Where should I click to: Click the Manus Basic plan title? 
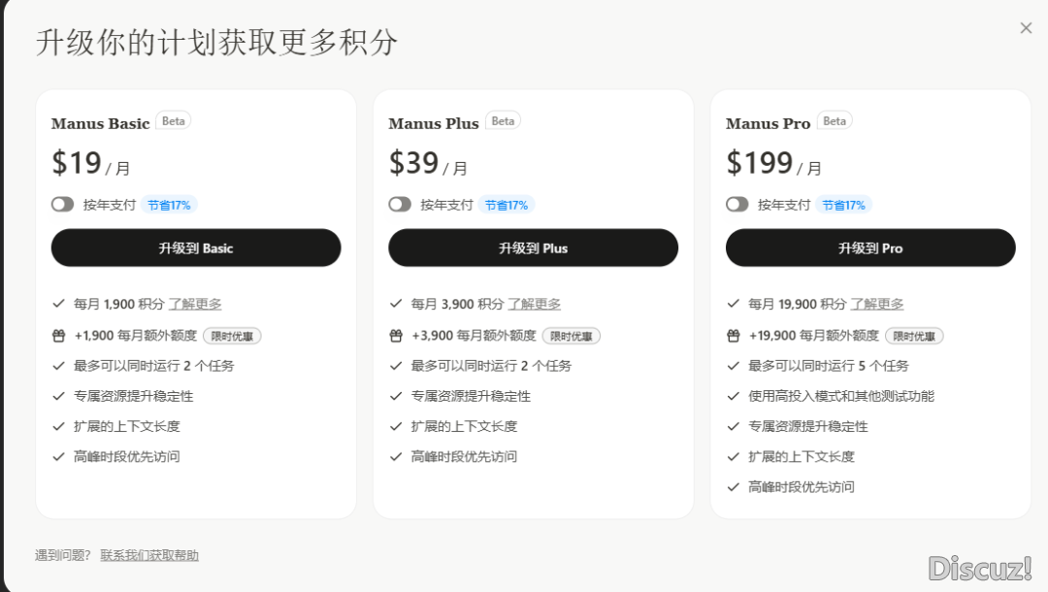[100, 123]
